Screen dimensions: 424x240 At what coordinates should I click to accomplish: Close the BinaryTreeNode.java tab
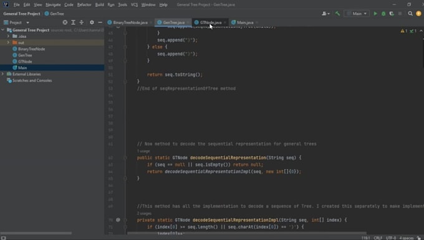click(151, 22)
